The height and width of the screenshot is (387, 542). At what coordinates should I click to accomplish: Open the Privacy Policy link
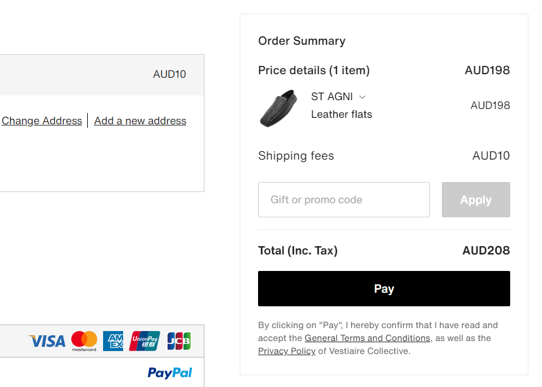tap(286, 351)
